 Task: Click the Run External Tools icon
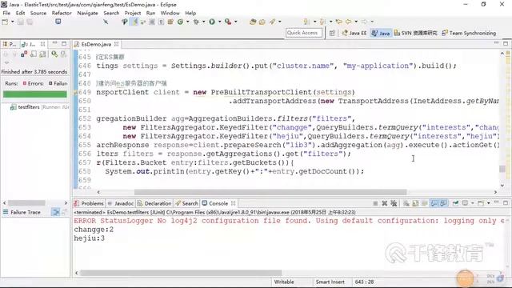click(228, 22)
